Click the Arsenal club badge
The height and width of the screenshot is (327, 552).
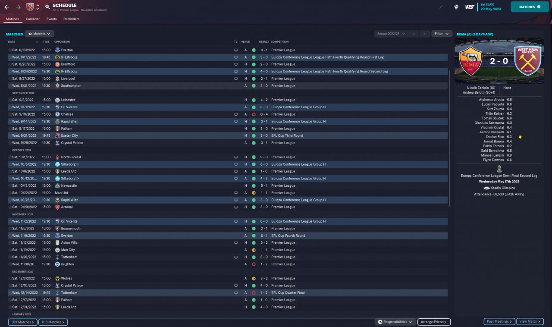click(x=57, y=207)
